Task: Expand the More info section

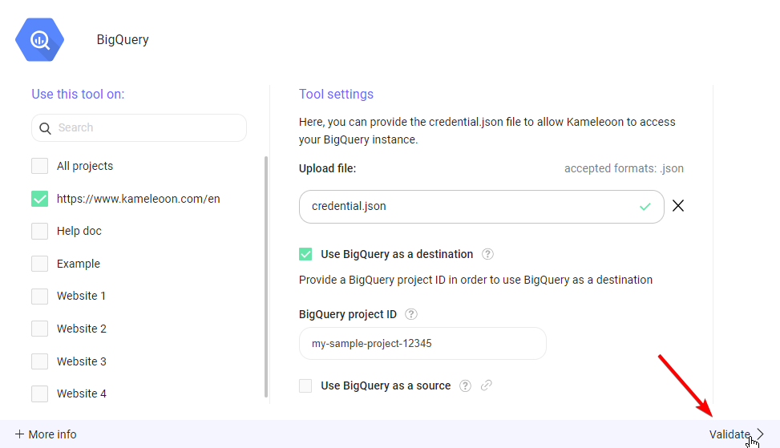Action: (46, 434)
